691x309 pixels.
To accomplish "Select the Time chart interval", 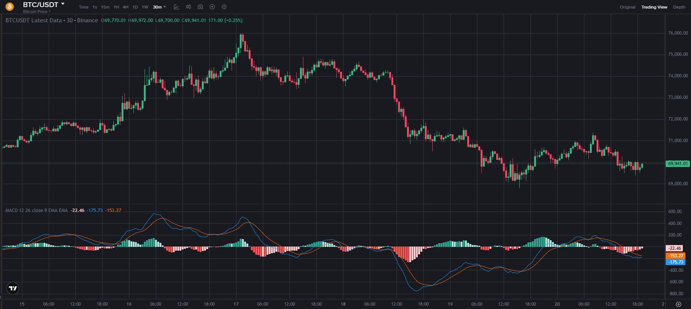I will click(84, 7).
